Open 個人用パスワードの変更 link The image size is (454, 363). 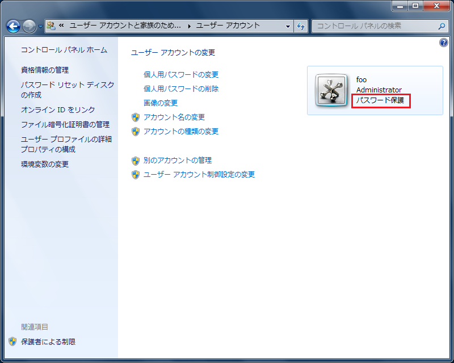(x=181, y=74)
